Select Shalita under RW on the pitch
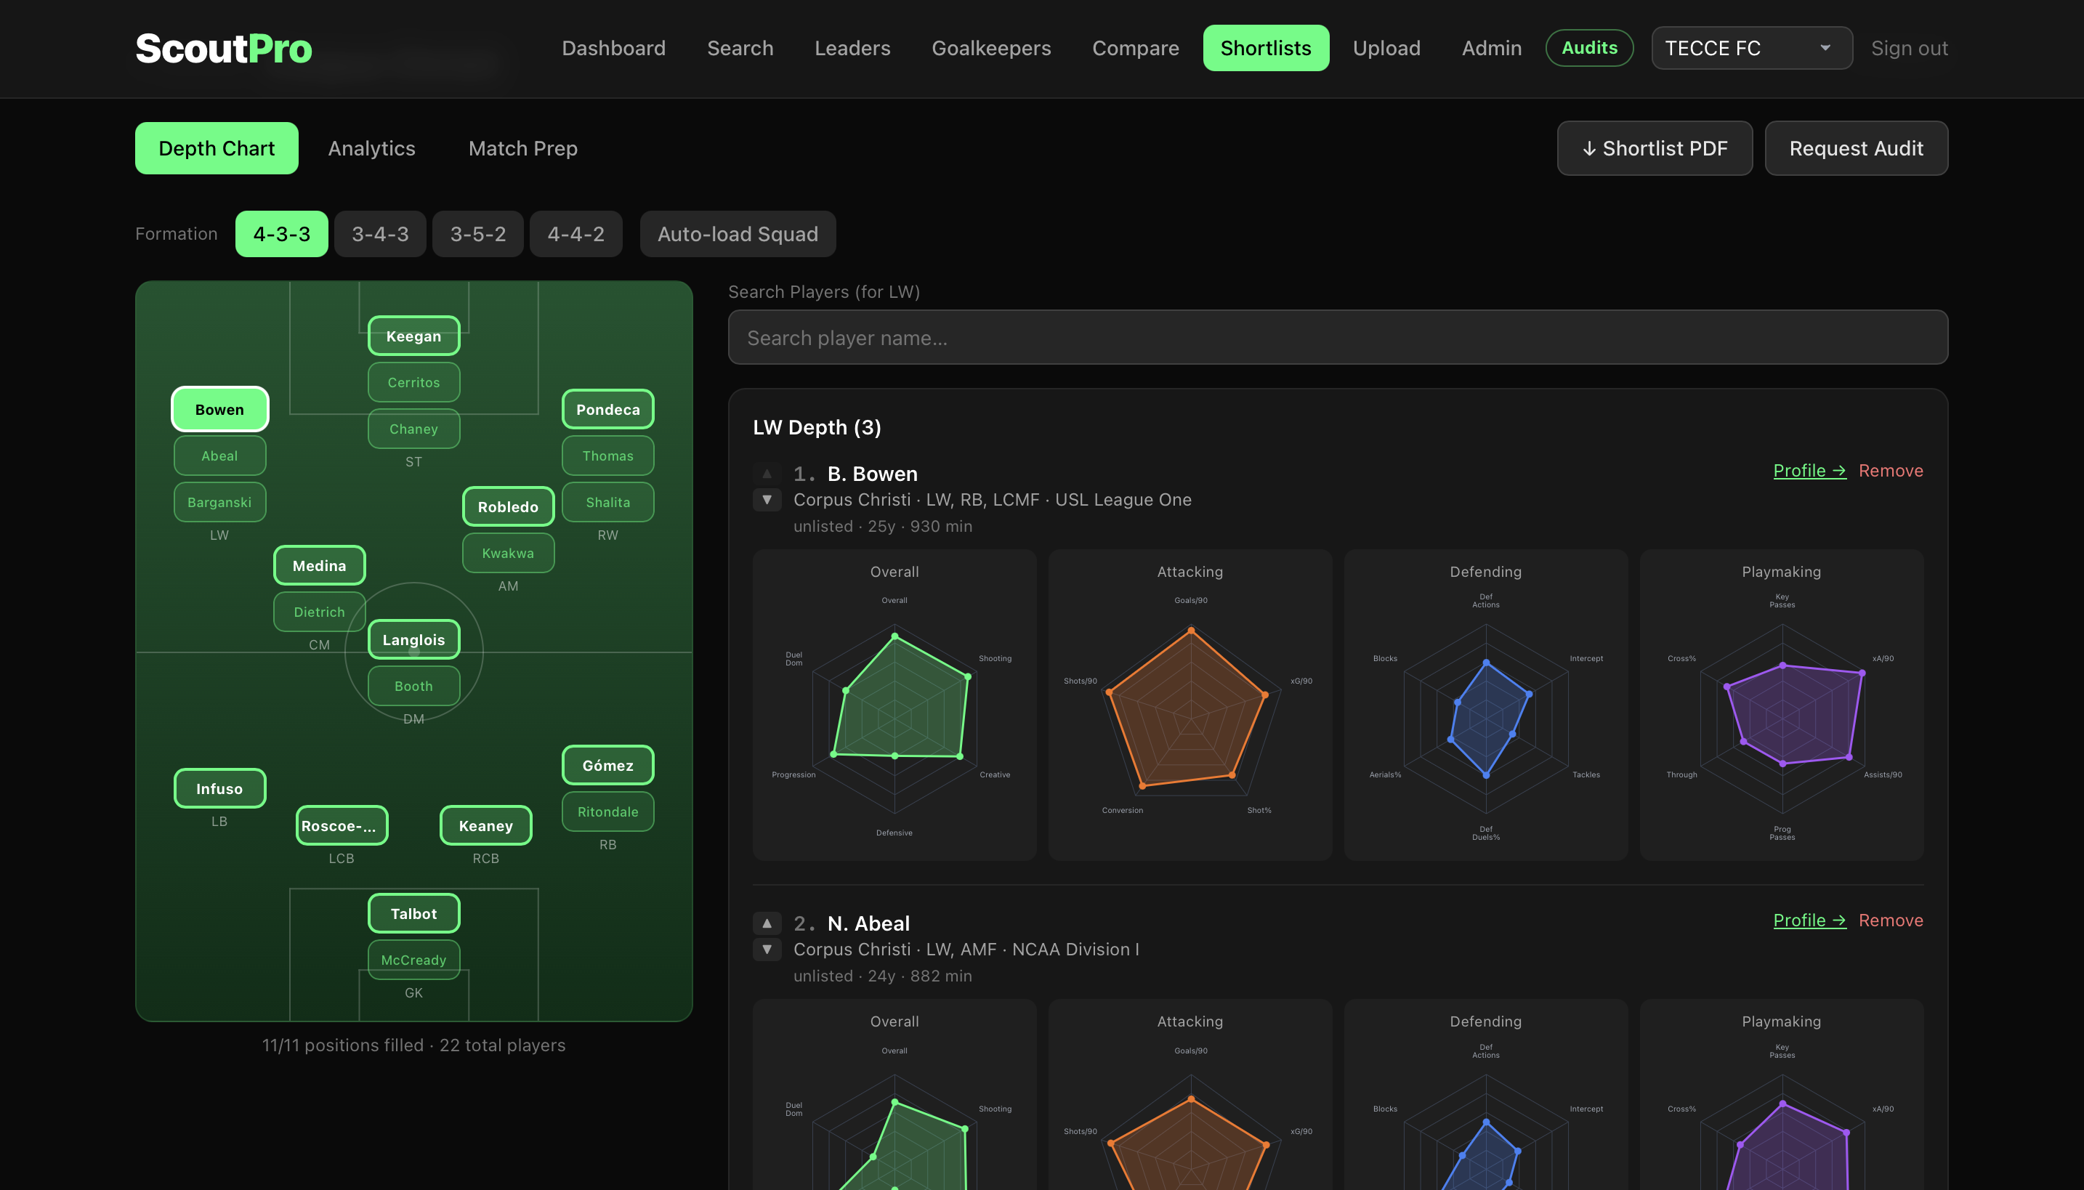The height and width of the screenshot is (1190, 2084). (608, 502)
